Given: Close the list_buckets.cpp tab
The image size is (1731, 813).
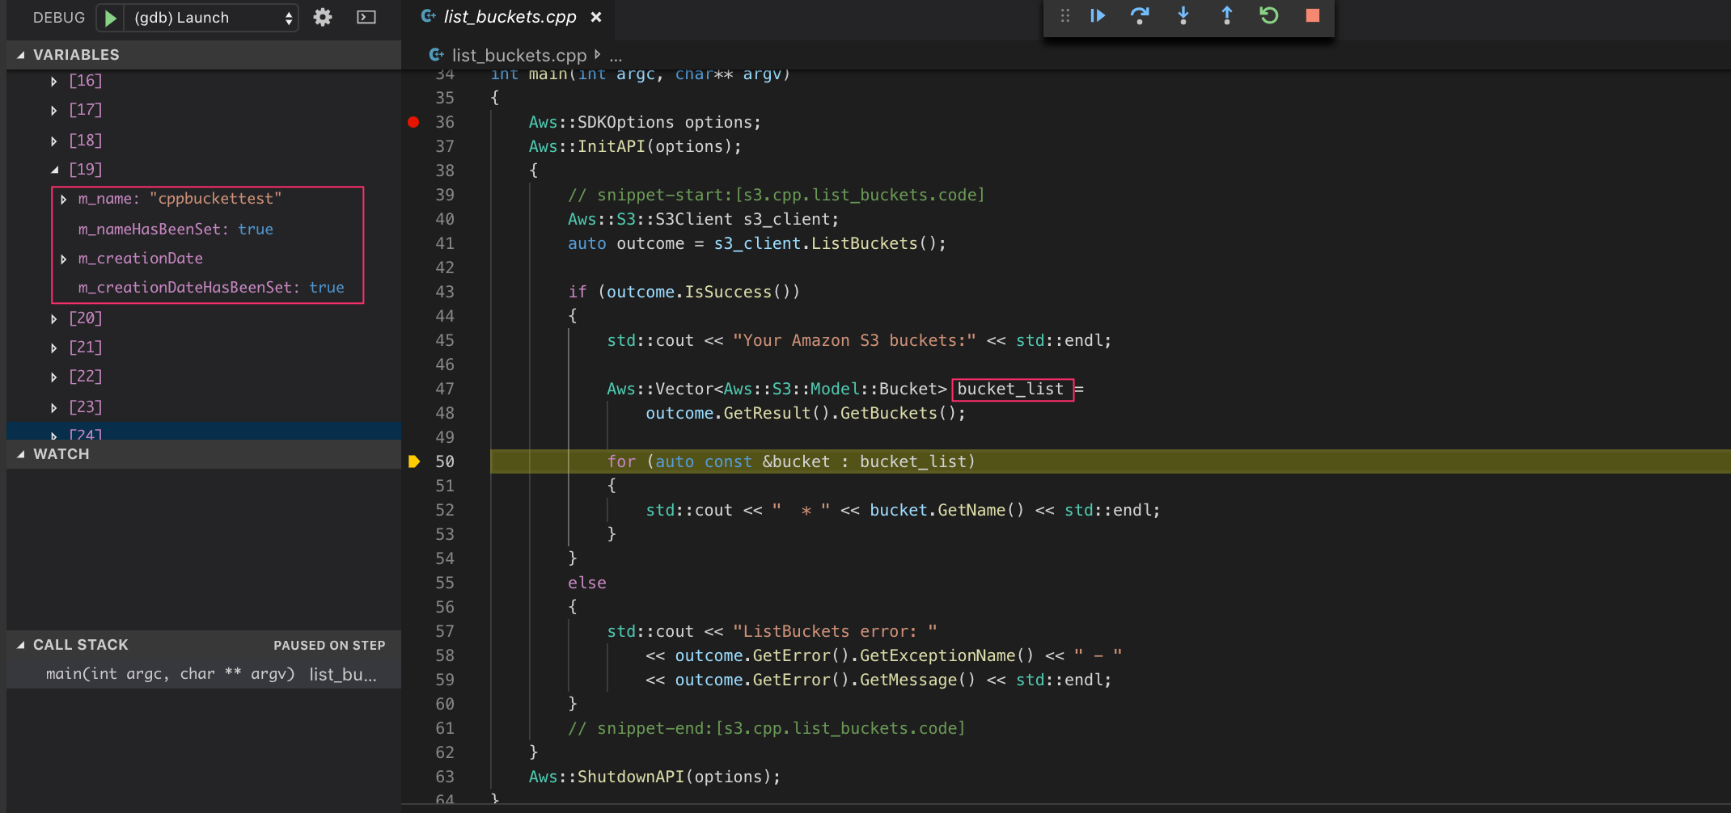Looking at the screenshot, I should click(596, 17).
